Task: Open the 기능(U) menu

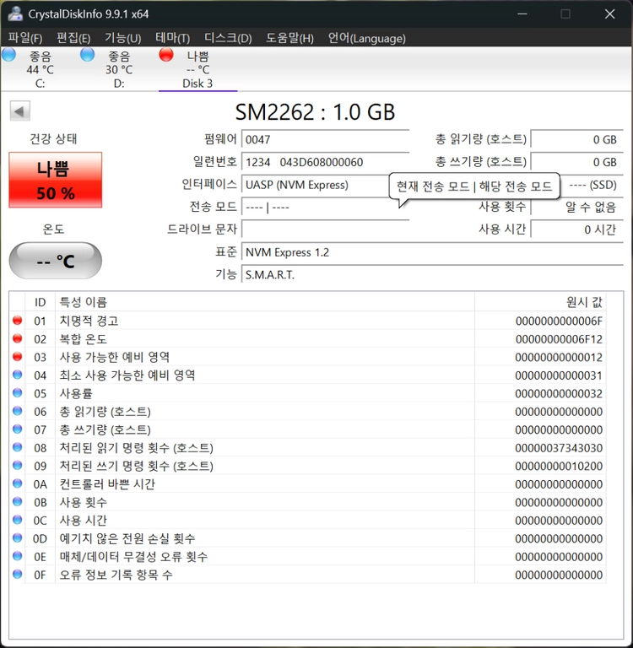Action: click(x=122, y=38)
